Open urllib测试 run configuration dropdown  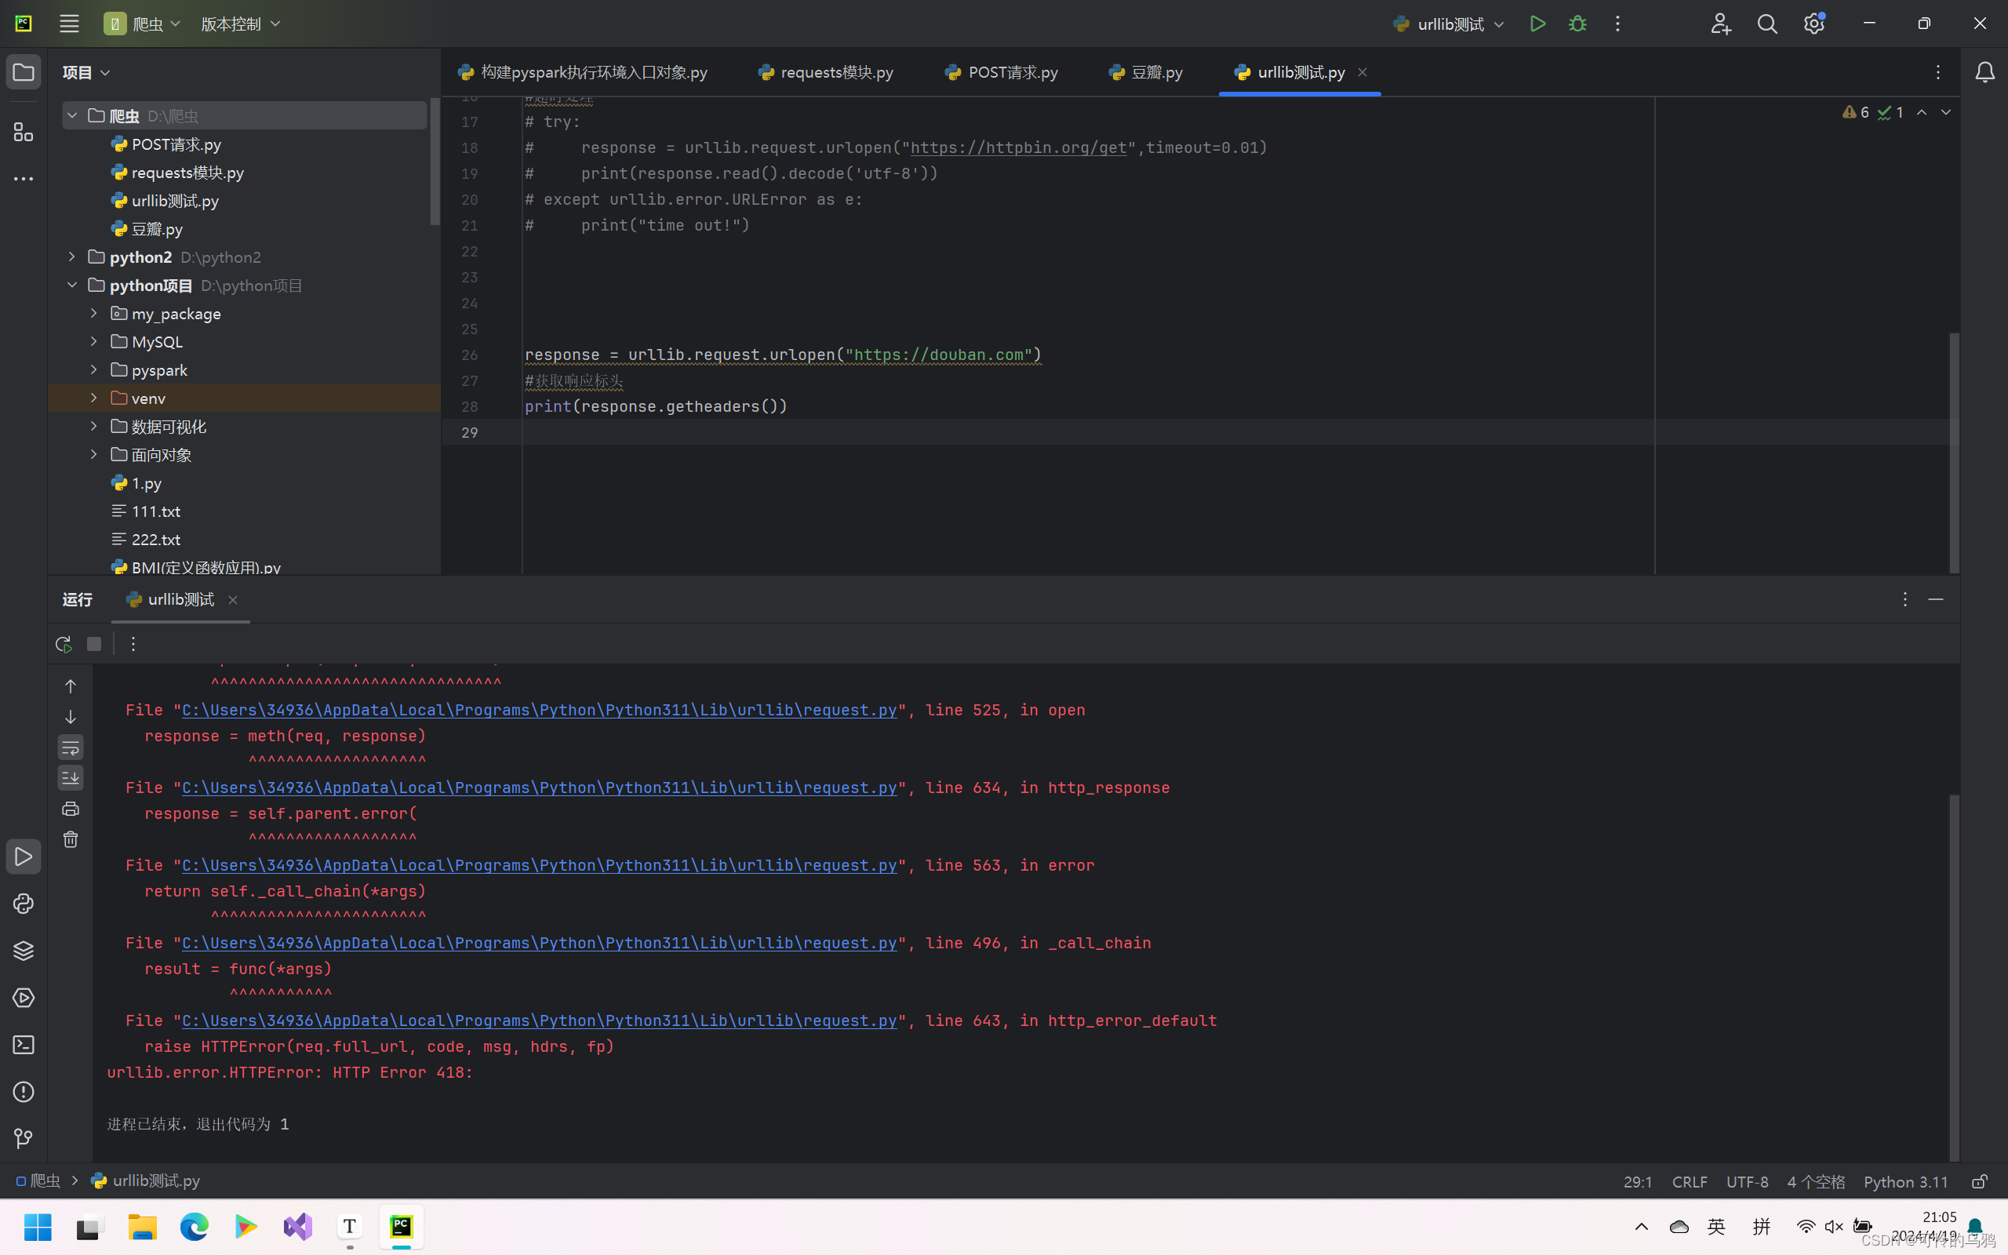tap(1449, 24)
